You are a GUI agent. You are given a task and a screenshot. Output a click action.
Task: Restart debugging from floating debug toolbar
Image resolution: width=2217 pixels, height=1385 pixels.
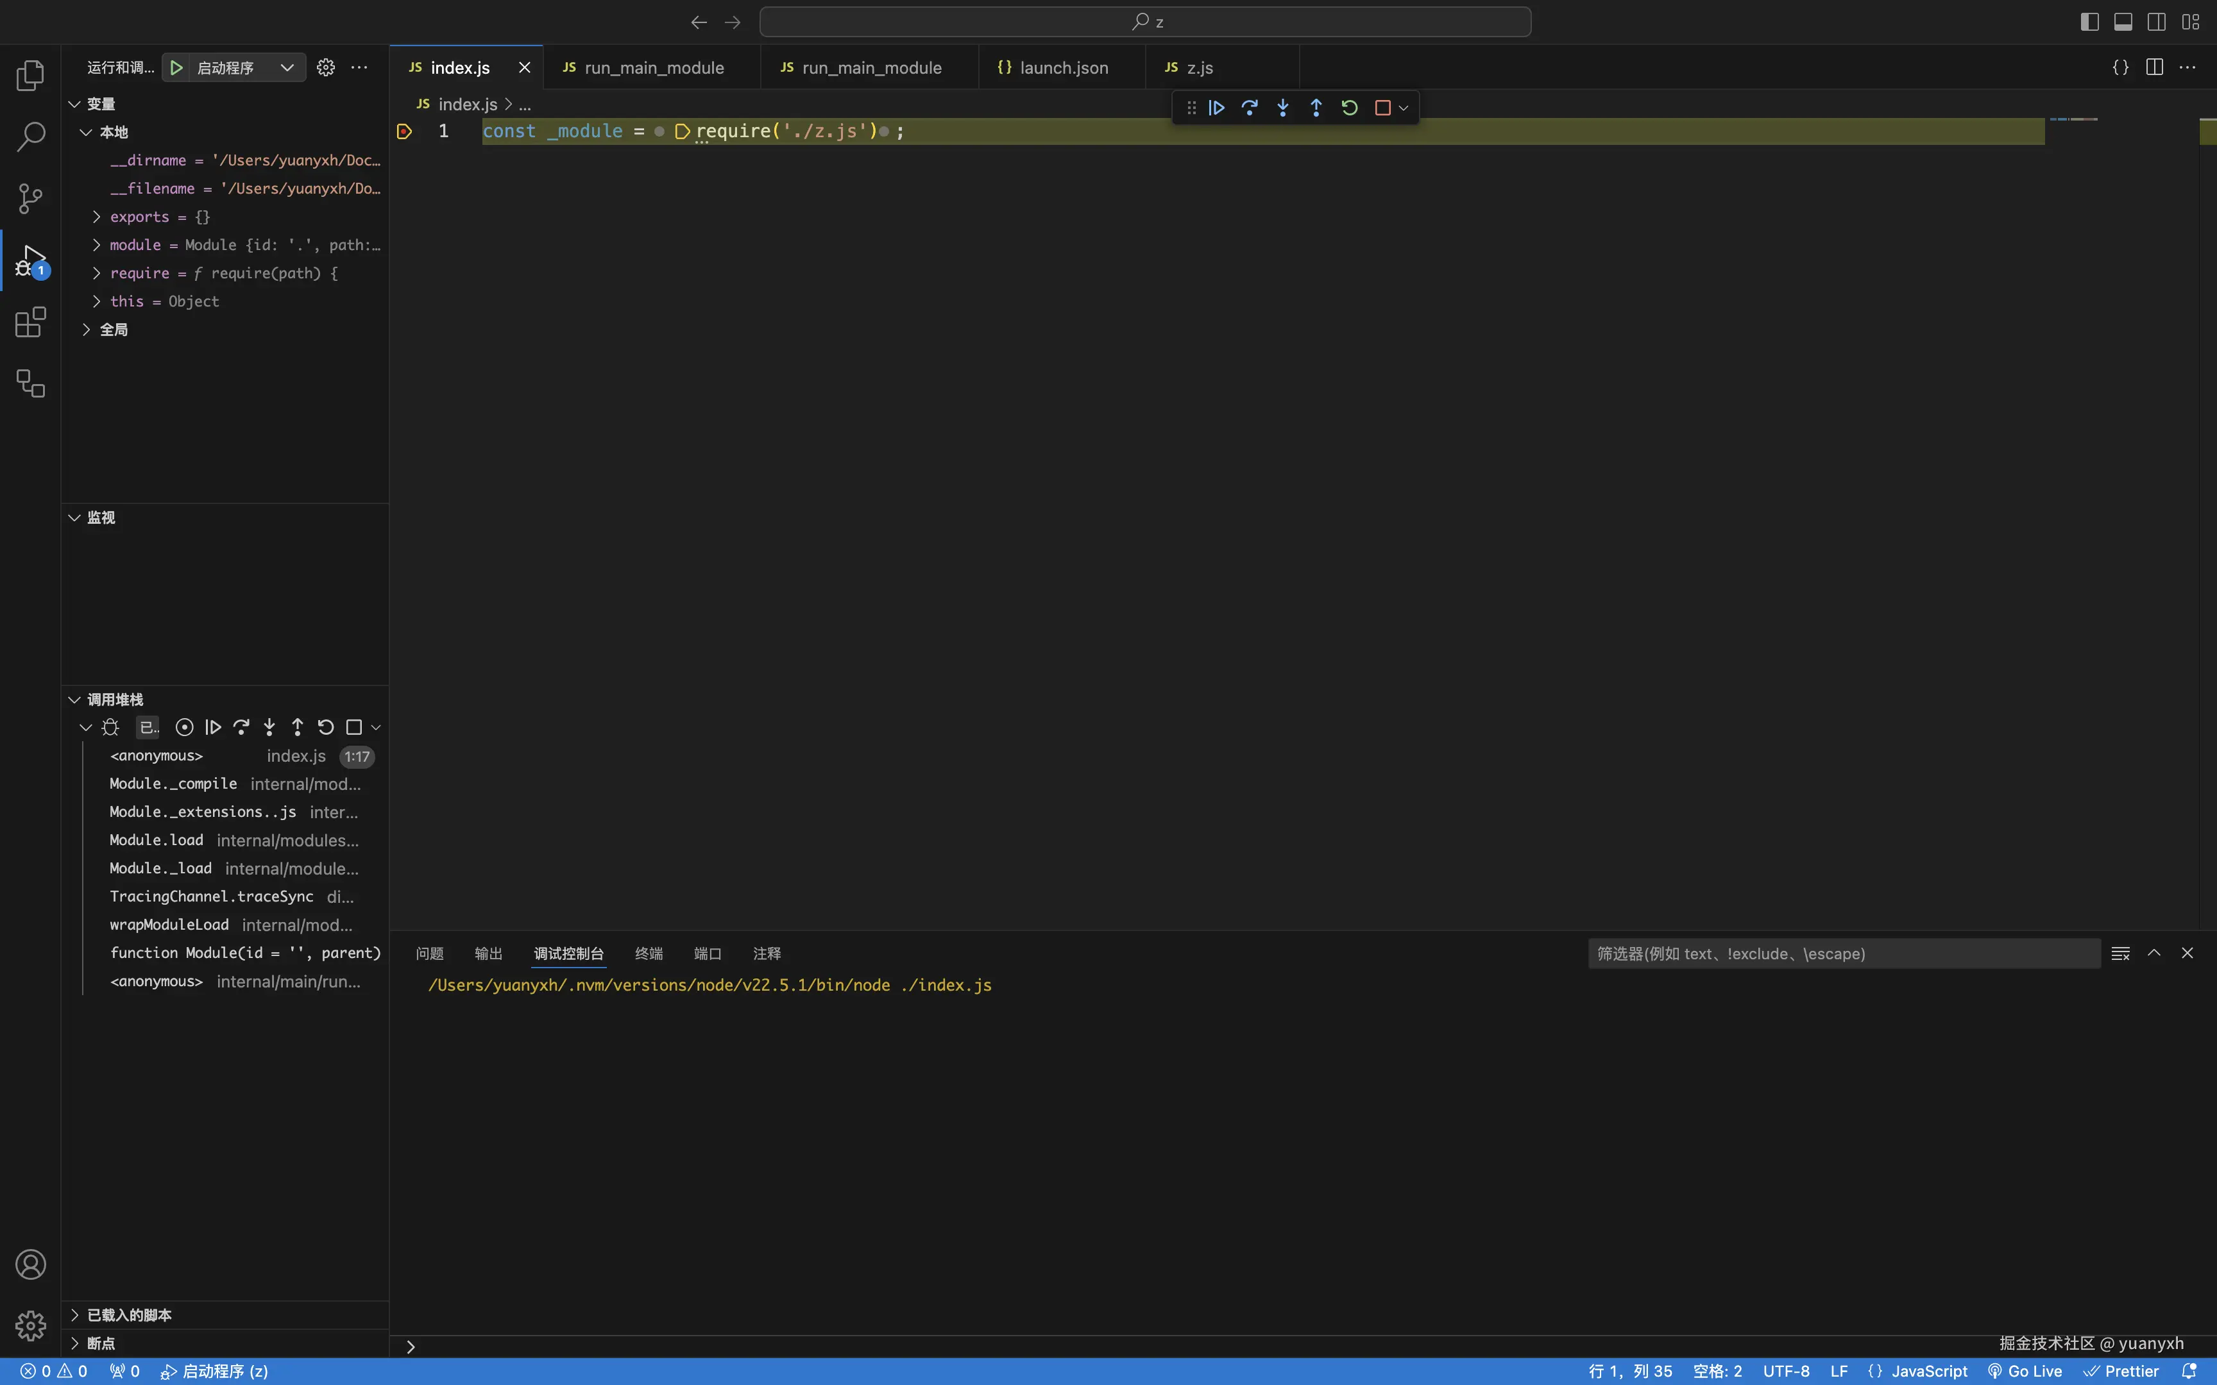click(x=1350, y=108)
